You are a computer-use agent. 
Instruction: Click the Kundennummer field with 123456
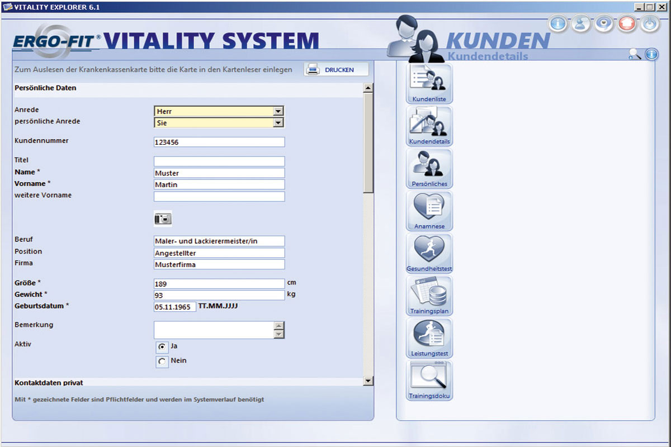219,142
